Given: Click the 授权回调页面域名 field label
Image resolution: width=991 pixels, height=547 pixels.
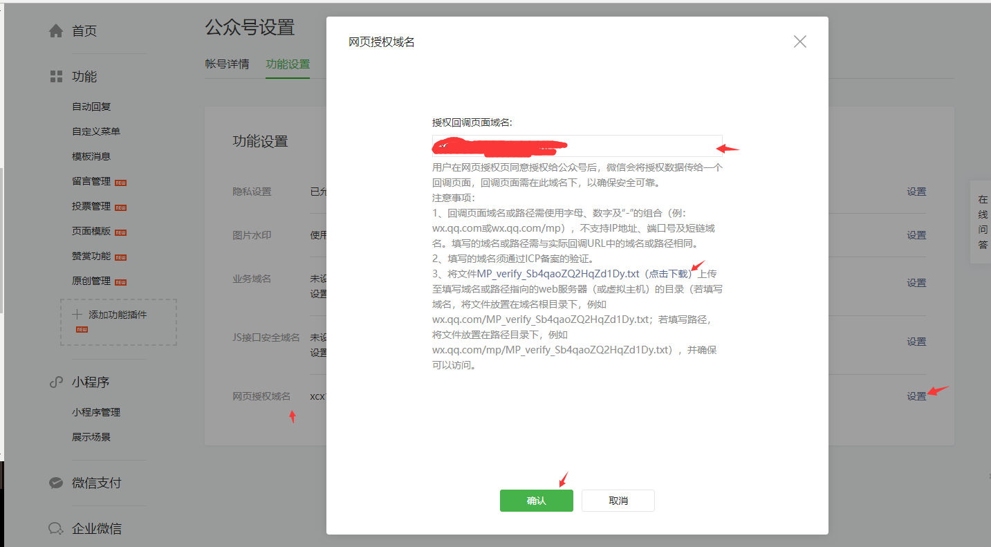Looking at the screenshot, I should point(472,122).
